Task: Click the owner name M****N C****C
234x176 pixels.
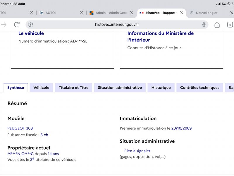Action: [x=20, y=154]
